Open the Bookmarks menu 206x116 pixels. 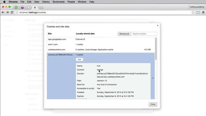59,2
